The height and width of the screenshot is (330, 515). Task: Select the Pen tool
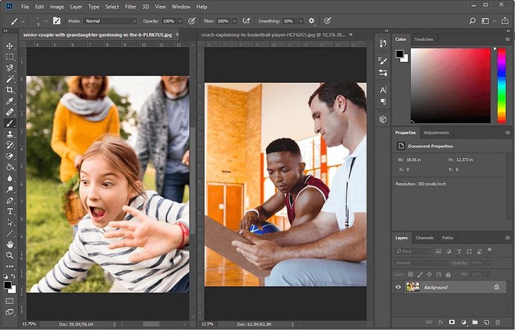pyautogui.click(x=10, y=200)
